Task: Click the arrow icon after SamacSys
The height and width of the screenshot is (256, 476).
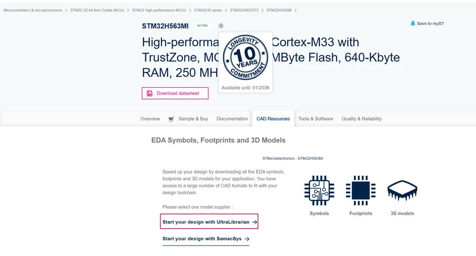Action: [247, 239]
